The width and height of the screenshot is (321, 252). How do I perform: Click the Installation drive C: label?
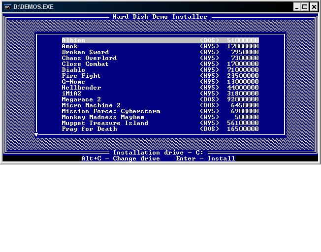tap(158, 153)
